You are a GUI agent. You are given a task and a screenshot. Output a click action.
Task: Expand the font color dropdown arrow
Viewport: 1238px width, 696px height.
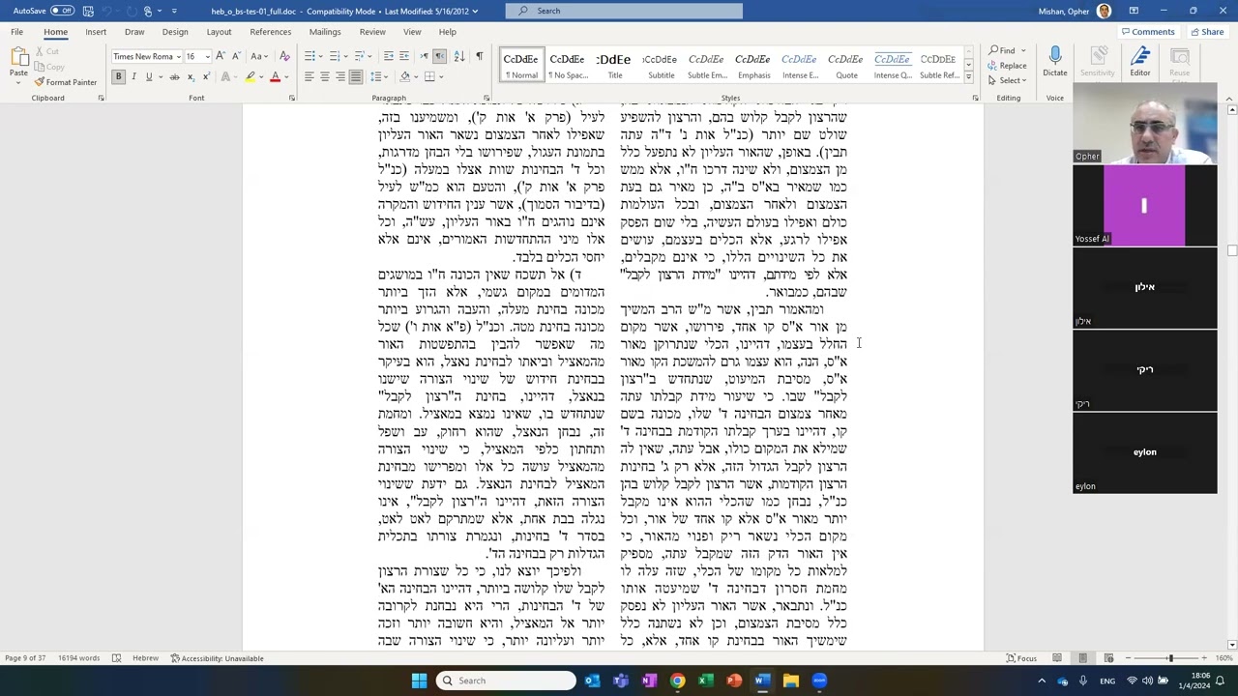[286, 77]
